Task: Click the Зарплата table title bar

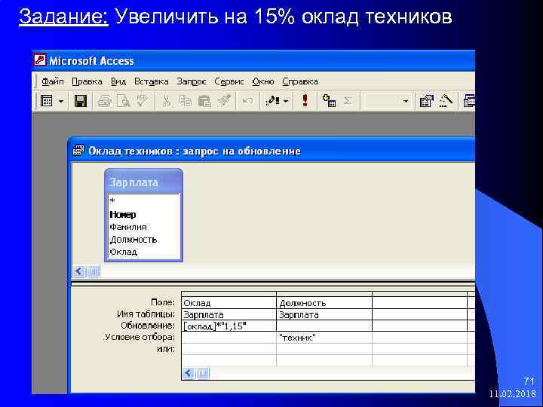Action: click(144, 182)
